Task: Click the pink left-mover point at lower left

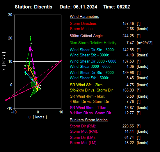Action: pos(6,100)
